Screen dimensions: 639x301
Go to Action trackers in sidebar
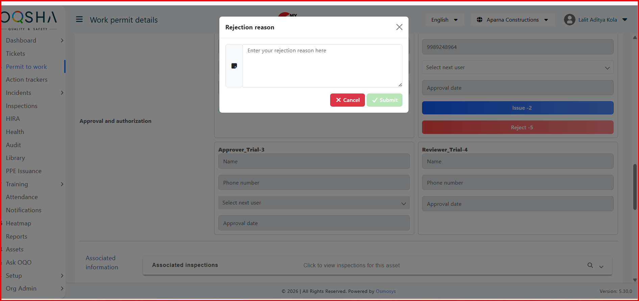point(27,80)
